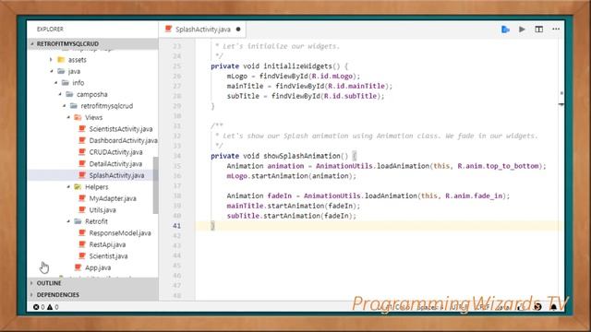Click the explorer vertical scrollbar thumb
591x332 pixels.
coord(155,184)
